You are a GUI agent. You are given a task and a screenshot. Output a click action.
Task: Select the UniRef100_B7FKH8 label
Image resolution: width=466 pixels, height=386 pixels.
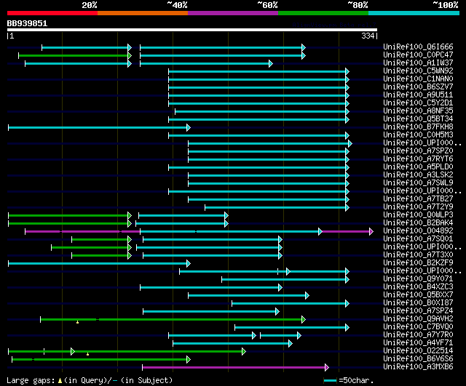(418, 127)
